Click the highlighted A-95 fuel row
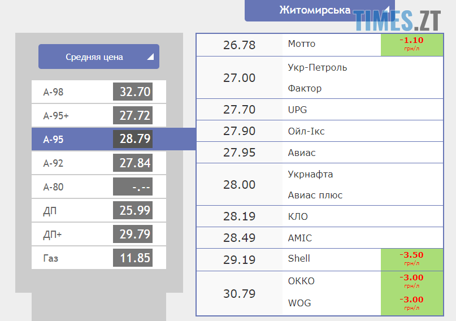Viewport: 456px width, 321px height. (x=99, y=139)
